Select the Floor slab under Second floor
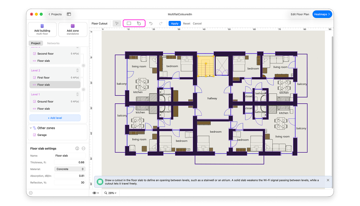 pyautogui.click(x=55, y=61)
